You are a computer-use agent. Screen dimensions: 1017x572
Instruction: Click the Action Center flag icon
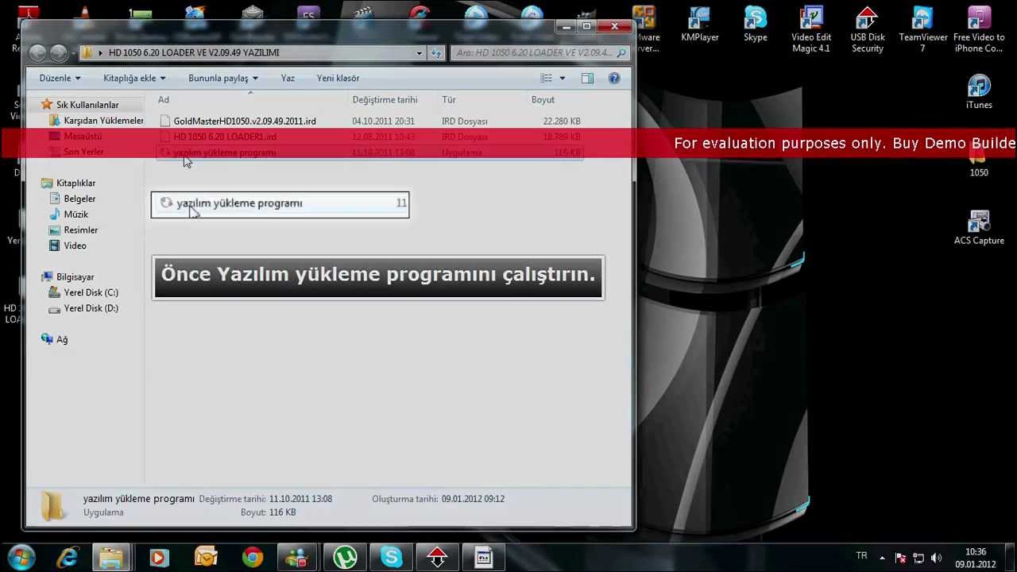[900, 558]
